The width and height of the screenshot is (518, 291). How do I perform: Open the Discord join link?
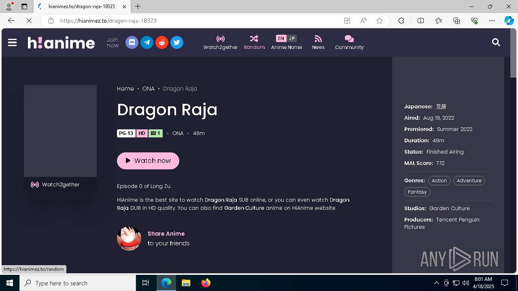point(132,42)
